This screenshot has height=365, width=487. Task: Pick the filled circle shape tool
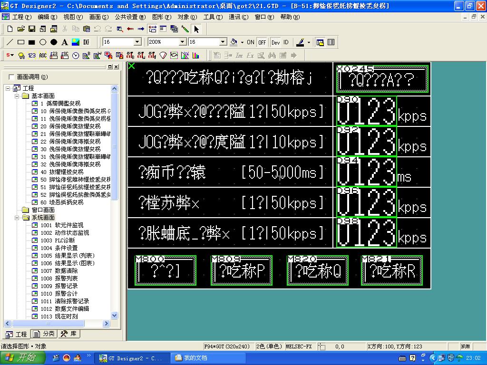click(x=54, y=42)
